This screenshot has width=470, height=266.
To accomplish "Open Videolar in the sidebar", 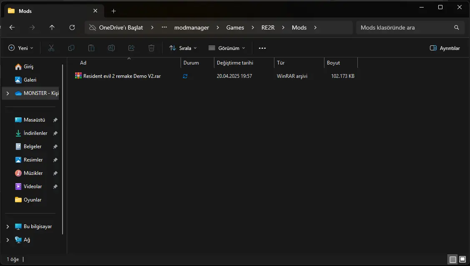I will point(33,186).
